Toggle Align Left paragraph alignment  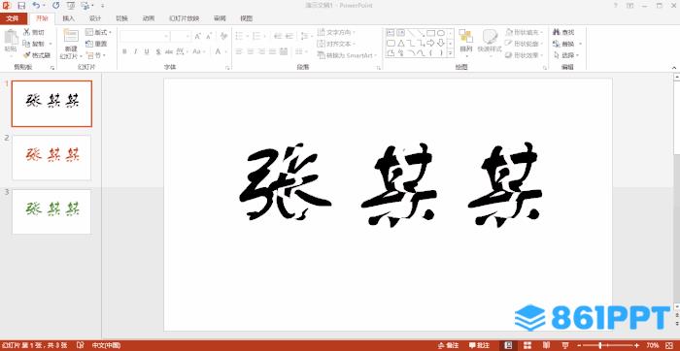point(239,51)
